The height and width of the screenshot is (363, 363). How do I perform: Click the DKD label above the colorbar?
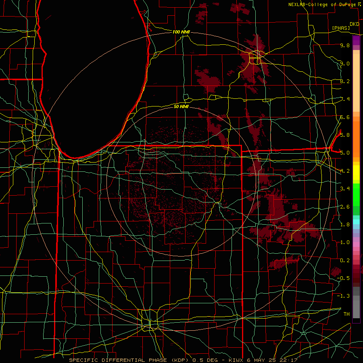pyautogui.click(x=354, y=24)
